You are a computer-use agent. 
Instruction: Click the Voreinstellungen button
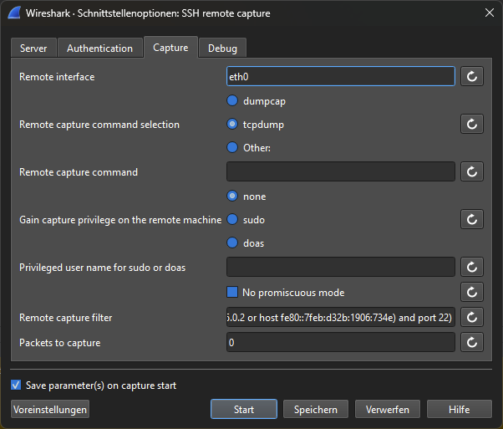click(x=50, y=409)
